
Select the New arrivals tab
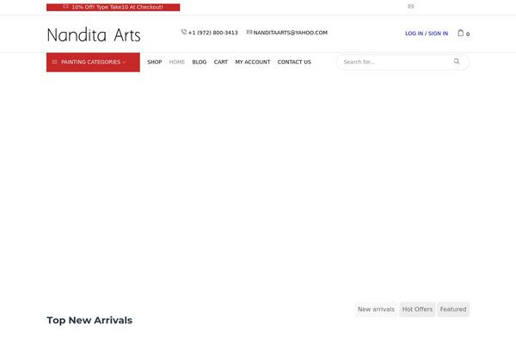click(x=376, y=310)
